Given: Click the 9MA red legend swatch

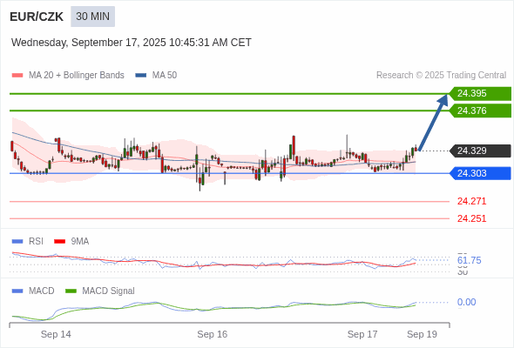Looking at the screenshot, I should point(59,241).
